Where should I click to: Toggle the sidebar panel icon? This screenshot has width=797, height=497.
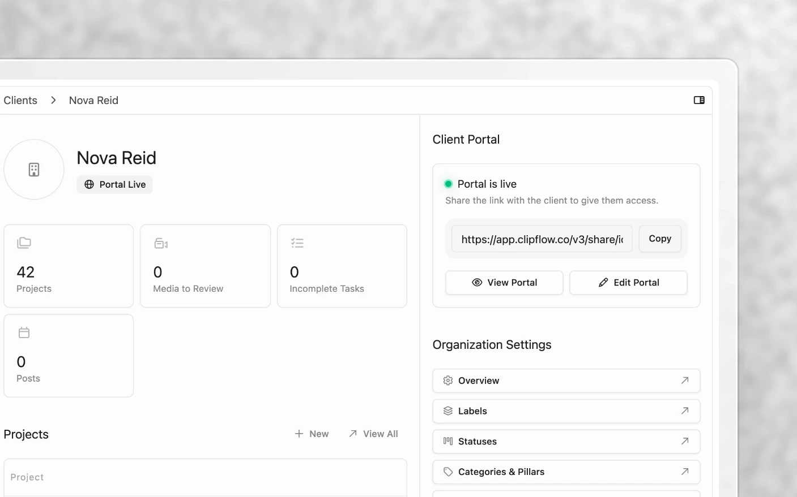point(699,100)
